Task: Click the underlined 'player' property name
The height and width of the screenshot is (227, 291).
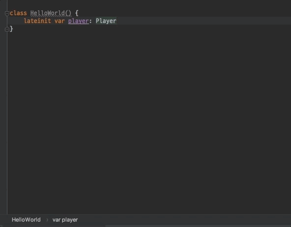Action: [x=79, y=21]
